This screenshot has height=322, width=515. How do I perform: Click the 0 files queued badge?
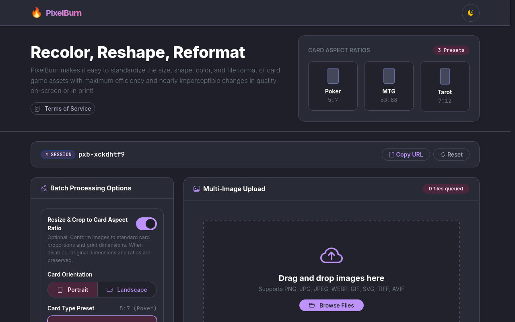446,189
